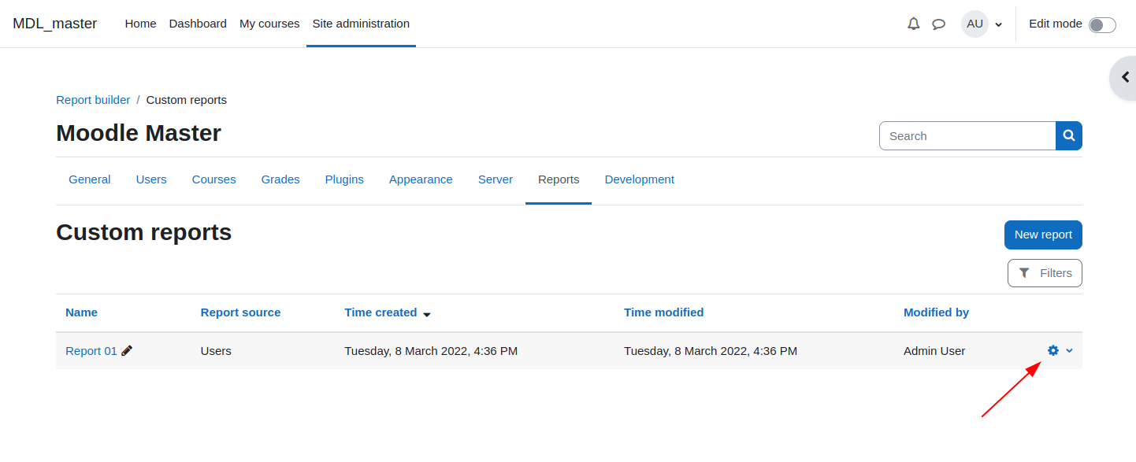This screenshot has width=1136, height=462.
Task: Switch to the Courses tab
Action: coord(214,179)
